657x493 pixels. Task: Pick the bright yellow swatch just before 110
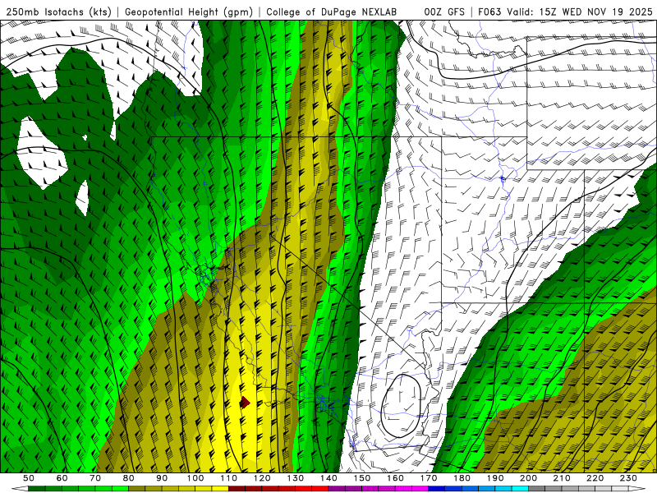click(220, 489)
